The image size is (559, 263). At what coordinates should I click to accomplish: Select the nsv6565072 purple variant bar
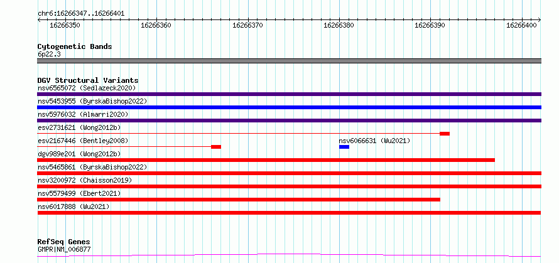point(289,94)
